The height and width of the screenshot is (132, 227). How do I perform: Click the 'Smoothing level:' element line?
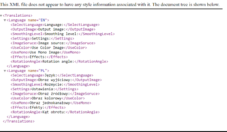click(62, 34)
